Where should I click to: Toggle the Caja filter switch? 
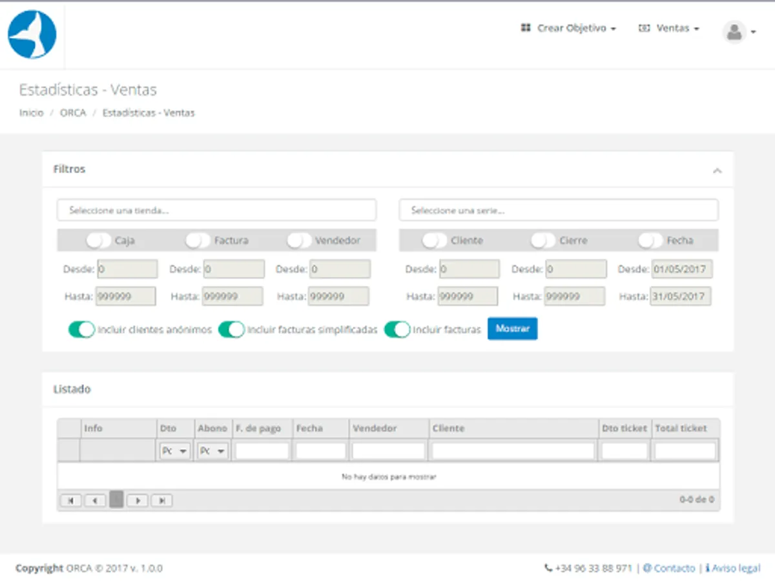[x=99, y=241]
